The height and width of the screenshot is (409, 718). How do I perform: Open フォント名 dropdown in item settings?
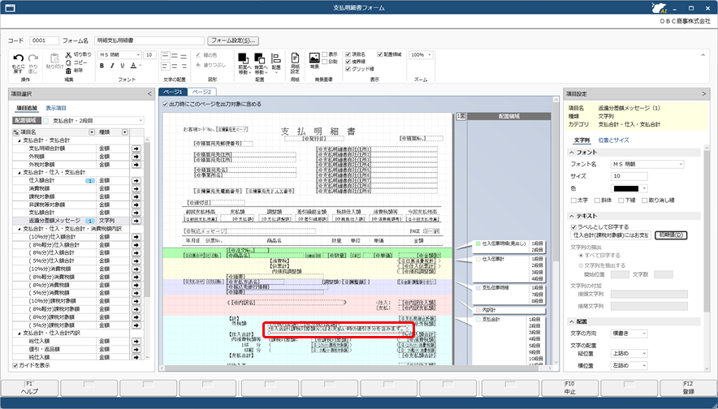tap(647, 164)
